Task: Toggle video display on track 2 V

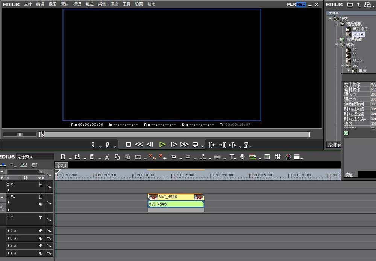Action: tap(41, 185)
